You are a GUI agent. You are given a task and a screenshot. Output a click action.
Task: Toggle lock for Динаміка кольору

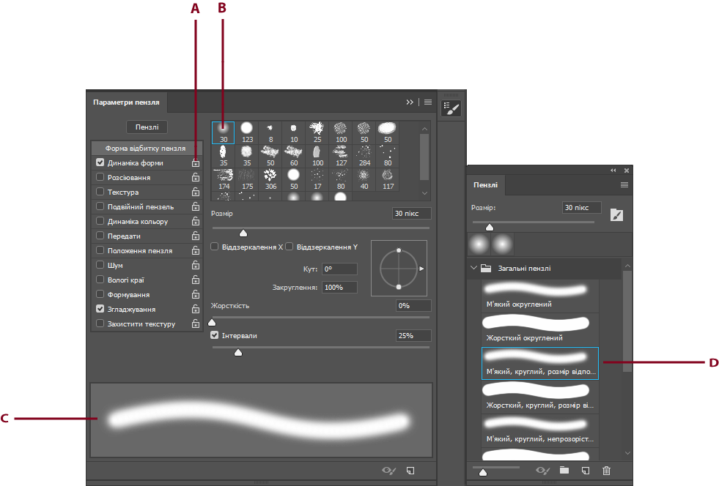point(196,221)
